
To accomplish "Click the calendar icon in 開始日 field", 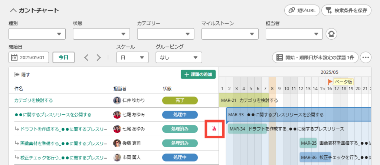I will click(x=14, y=57).
